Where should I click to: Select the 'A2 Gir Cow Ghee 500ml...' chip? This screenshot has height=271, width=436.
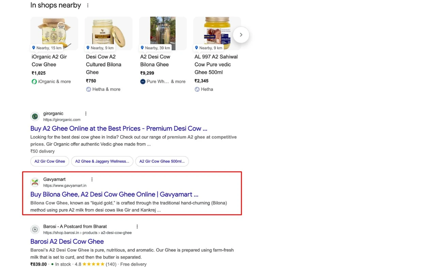162,161
